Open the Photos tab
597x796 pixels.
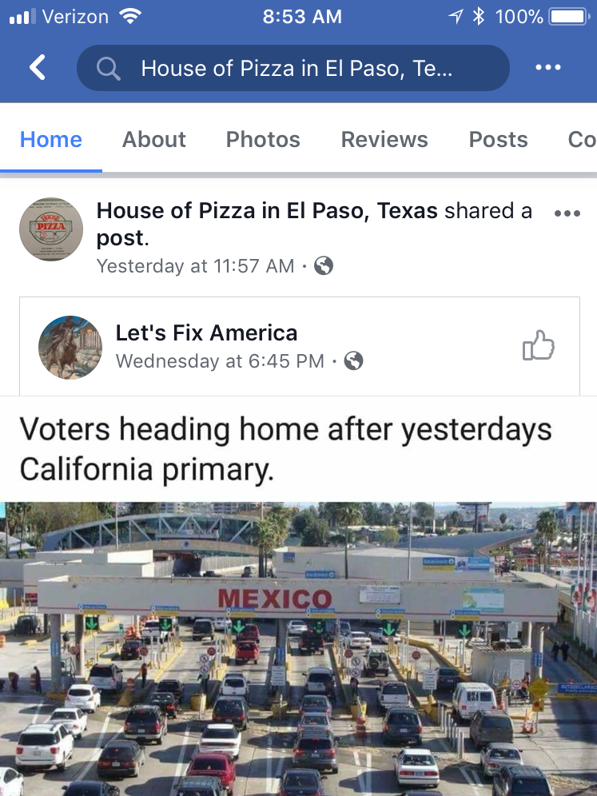pyautogui.click(x=263, y=140)
